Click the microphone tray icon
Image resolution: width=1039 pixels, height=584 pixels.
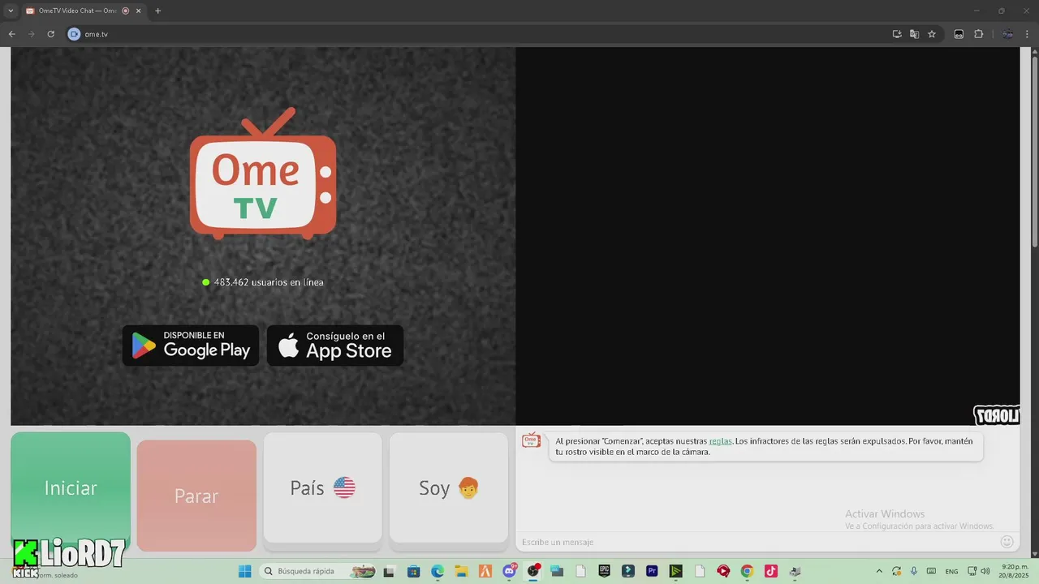click(x=914, y=571)
